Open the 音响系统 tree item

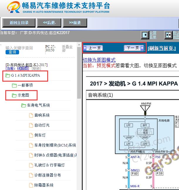pos(42,115)
